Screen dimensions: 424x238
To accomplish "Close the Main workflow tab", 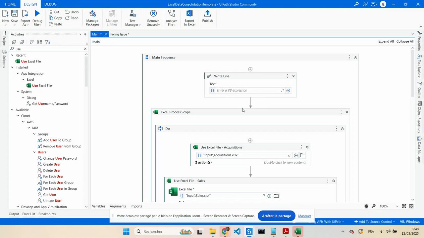I will coord(106,34).
